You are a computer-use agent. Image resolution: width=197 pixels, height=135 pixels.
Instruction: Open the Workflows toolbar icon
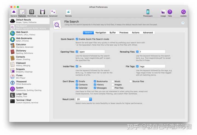(x=32, y=13)
